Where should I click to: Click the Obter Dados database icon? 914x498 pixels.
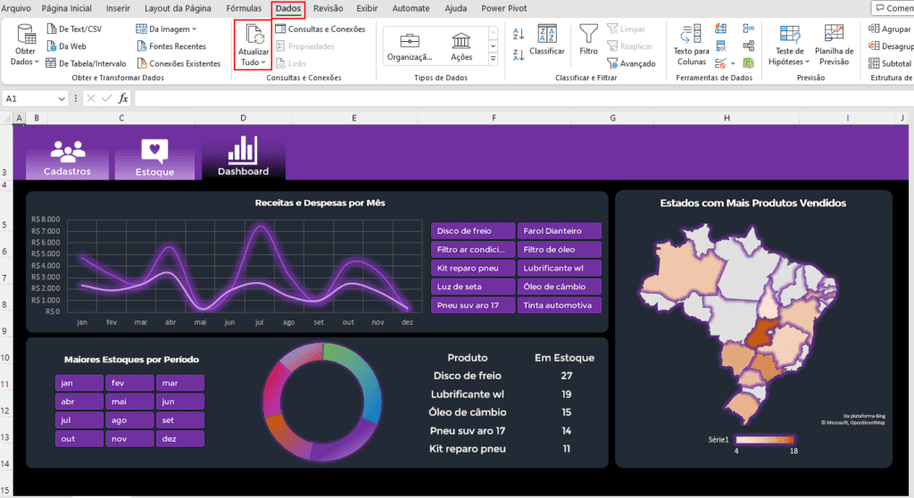point(26,35)
